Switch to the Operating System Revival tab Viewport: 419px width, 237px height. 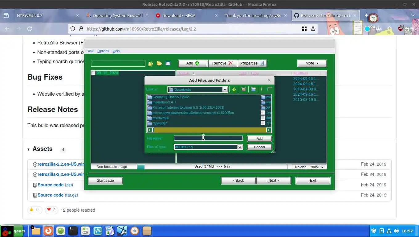(x=117, y=15)
